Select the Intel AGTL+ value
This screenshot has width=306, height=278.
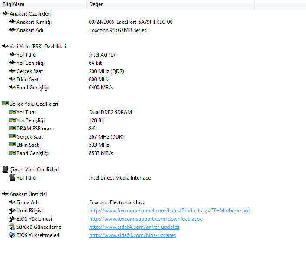(x=103, y=55)
